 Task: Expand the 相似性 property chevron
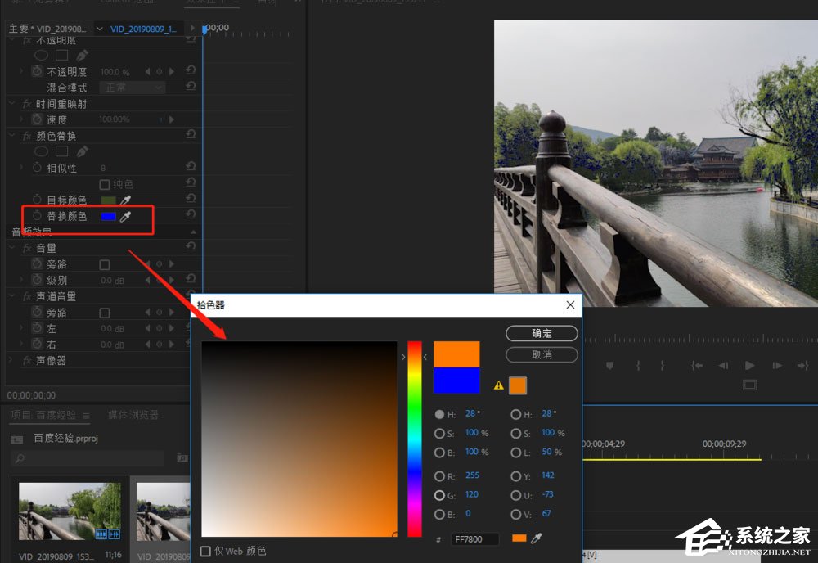(x=21, y=168)
